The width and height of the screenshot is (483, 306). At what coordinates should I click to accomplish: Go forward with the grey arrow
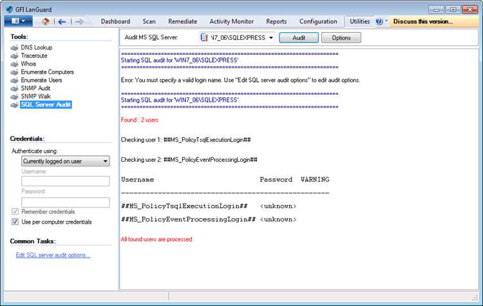coord(79,21)
